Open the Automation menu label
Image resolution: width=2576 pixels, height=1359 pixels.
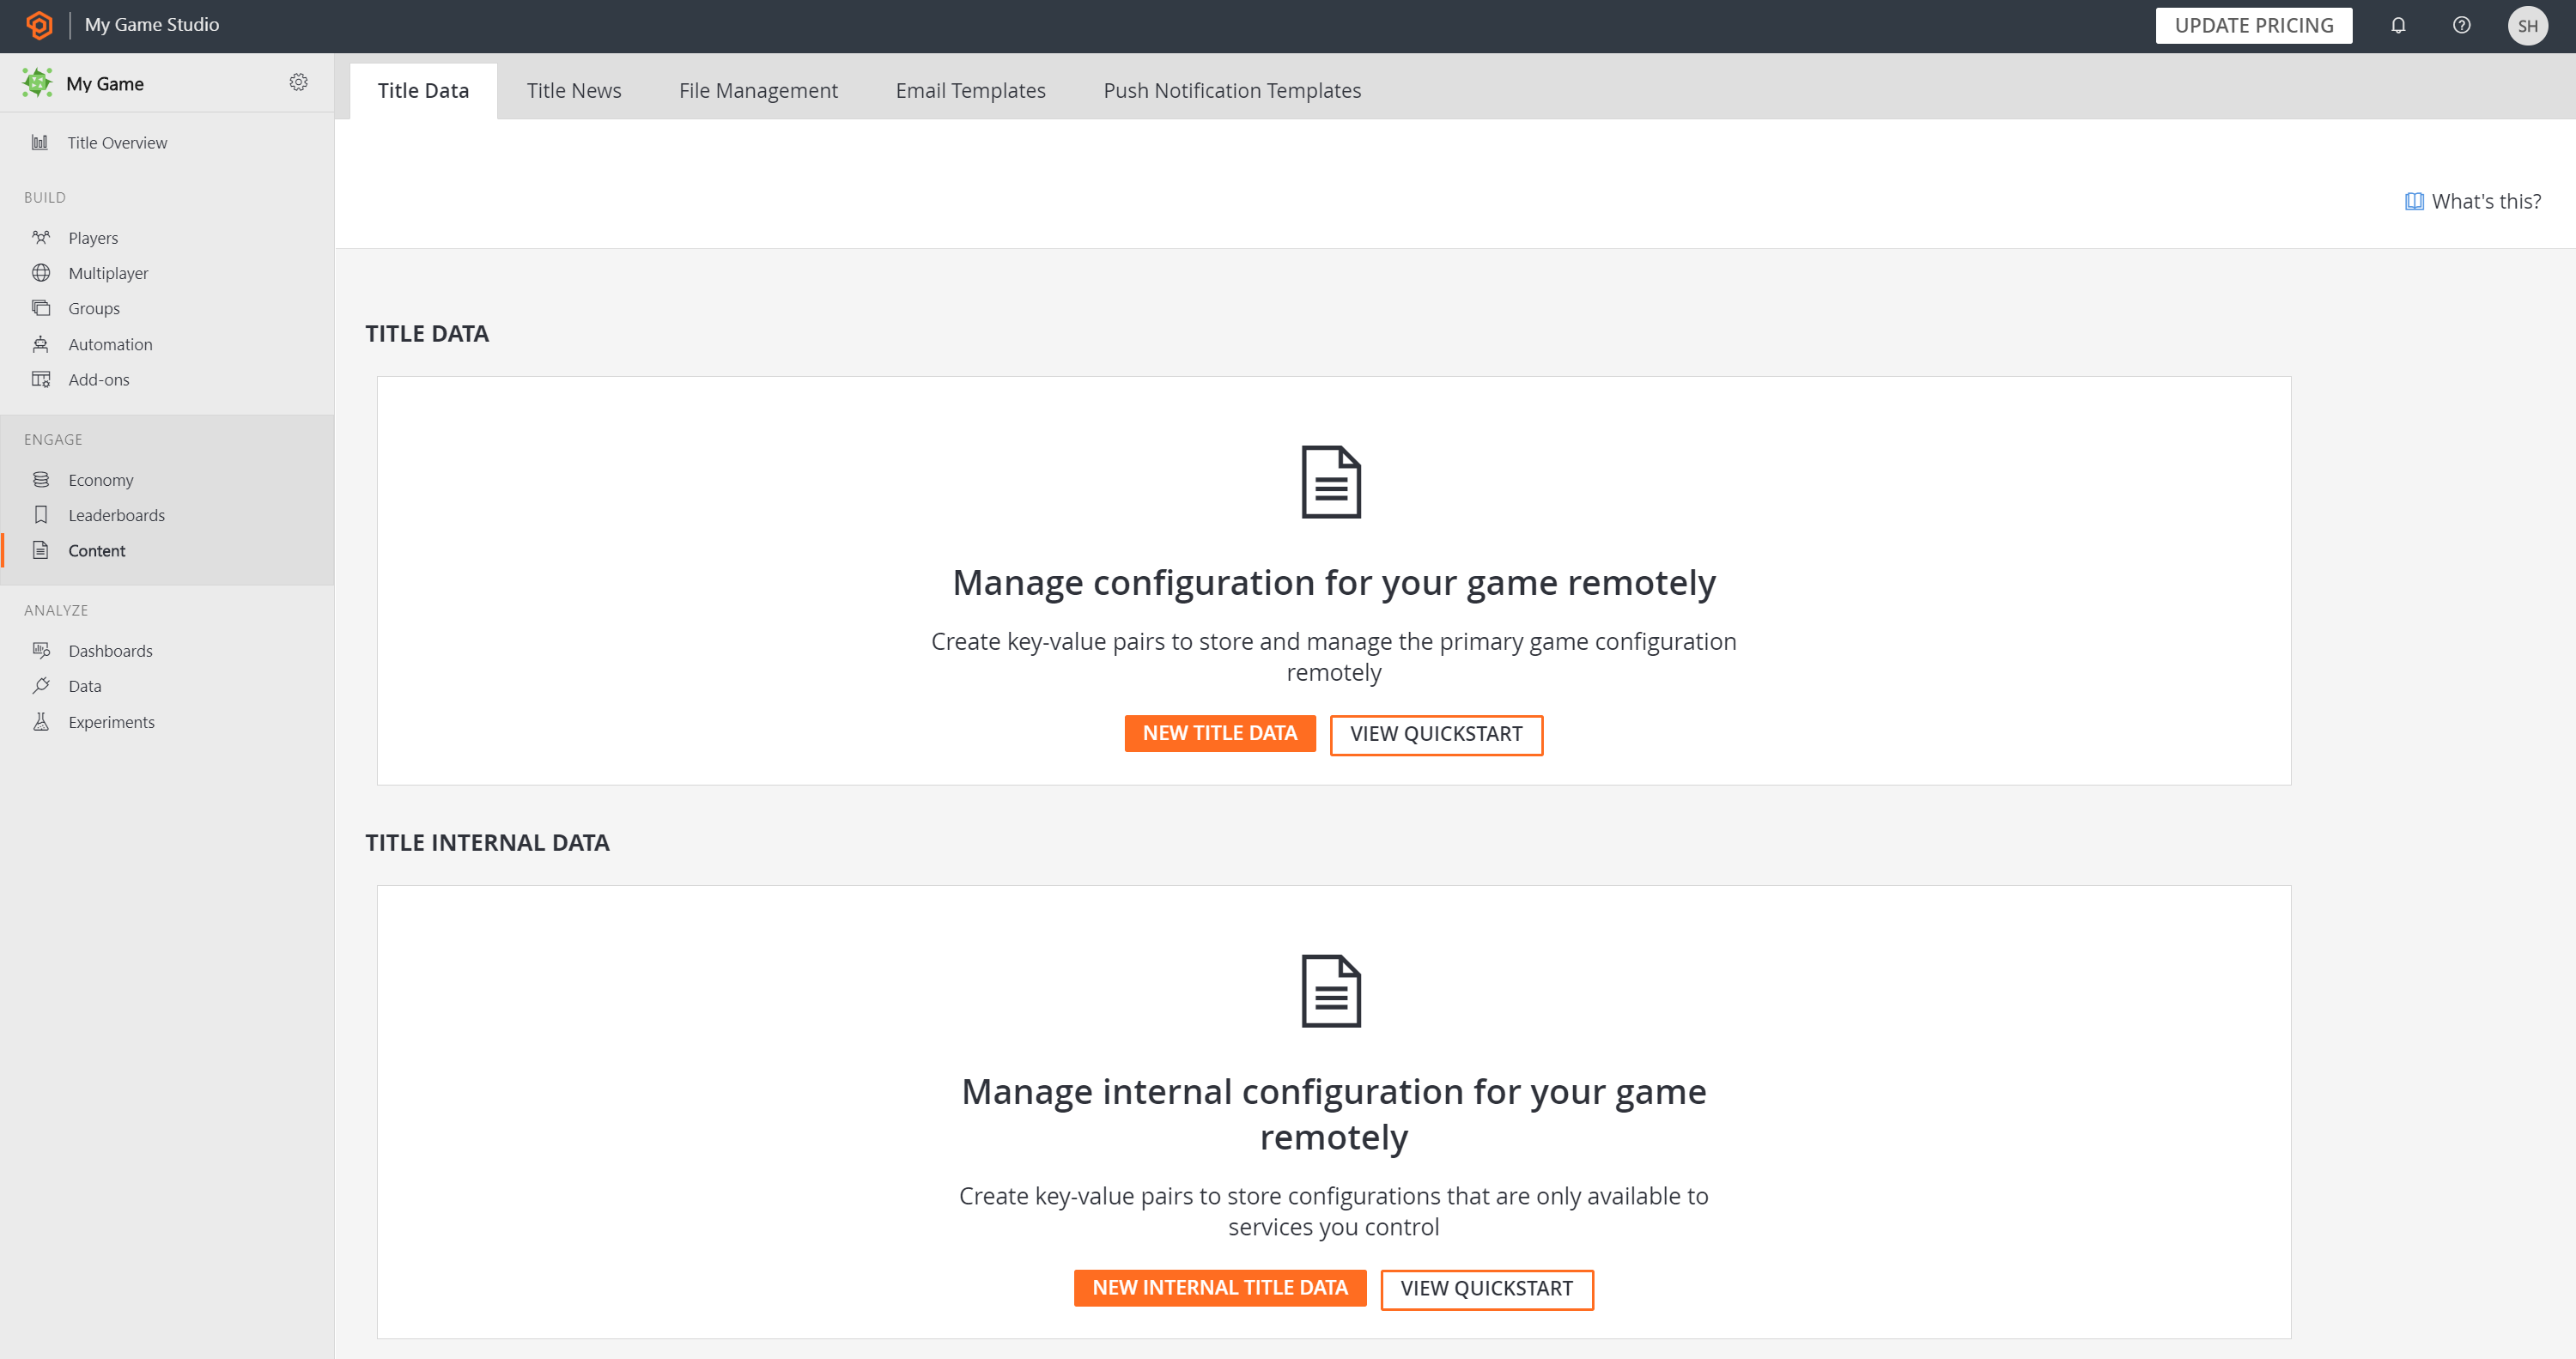click(x=110, y=344)
